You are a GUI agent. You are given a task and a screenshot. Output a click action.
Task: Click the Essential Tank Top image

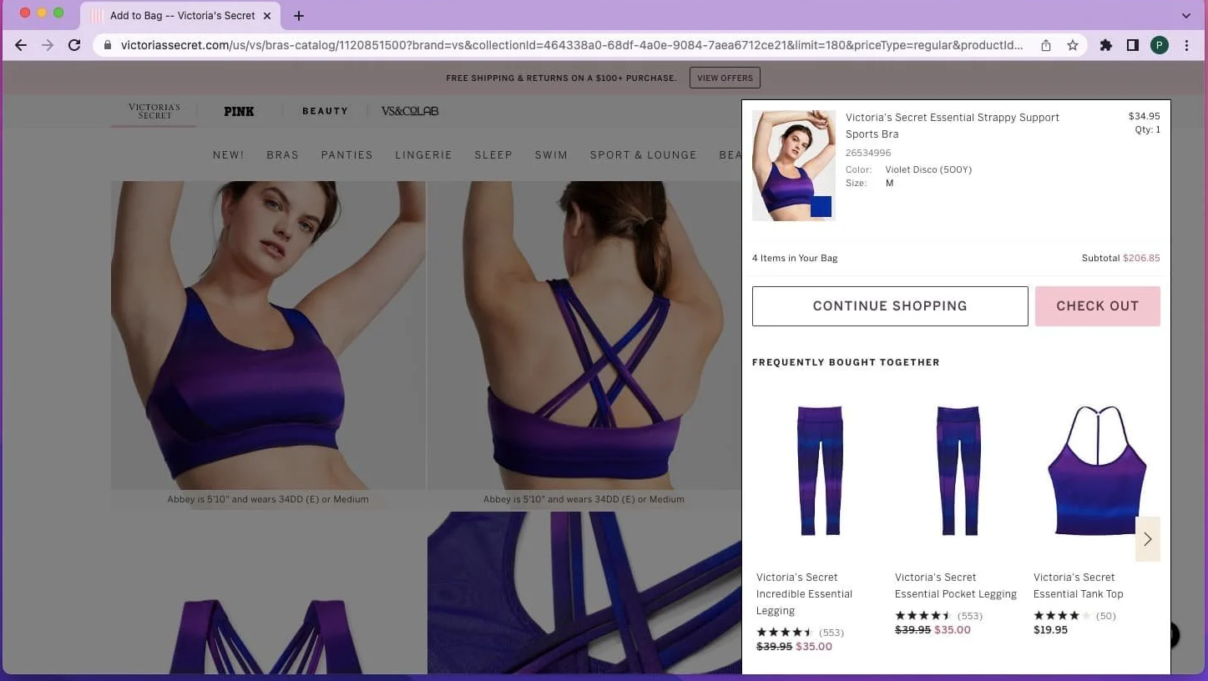[x=1096, y=471]
